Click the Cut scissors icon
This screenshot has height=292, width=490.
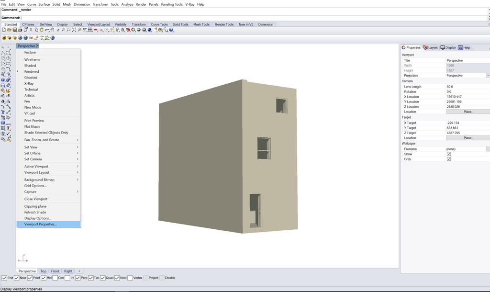pos(31,30)
